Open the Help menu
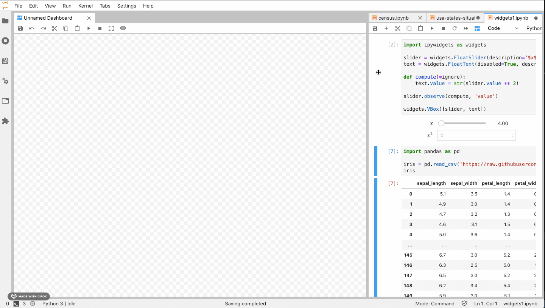This screenshot has width=545, height=308. [x=148, y=6]
